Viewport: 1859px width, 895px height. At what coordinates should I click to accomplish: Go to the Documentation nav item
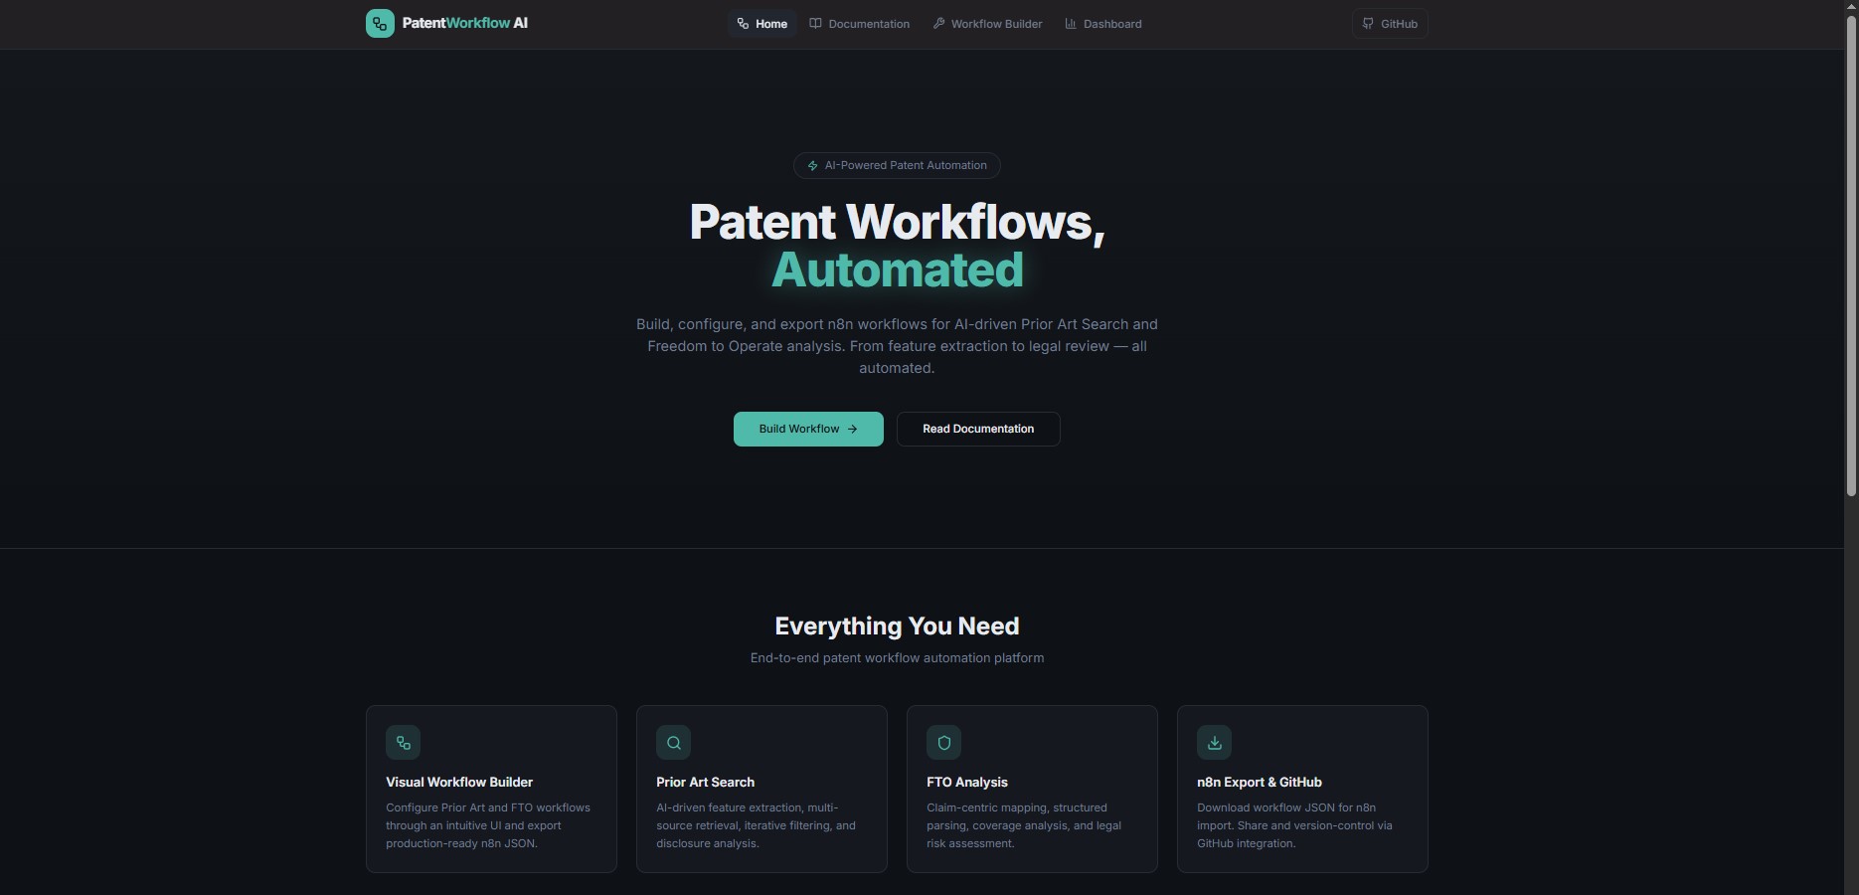click(x=868, y=24)
